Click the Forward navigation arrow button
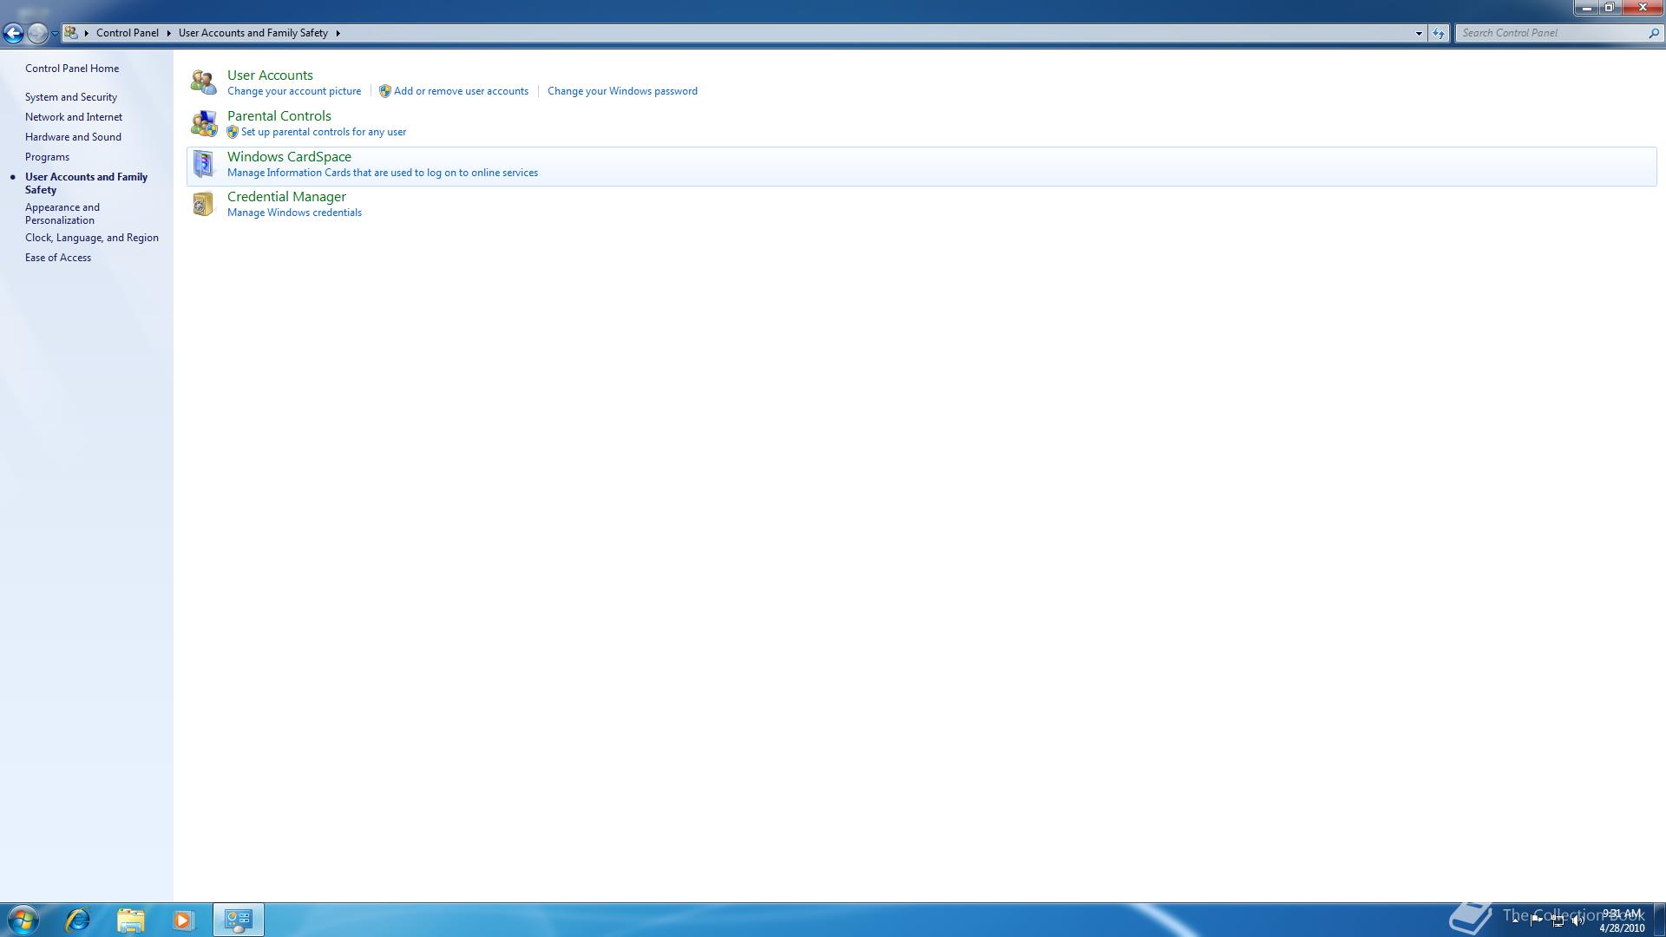The image size is (1666, 937). (36, 33)
